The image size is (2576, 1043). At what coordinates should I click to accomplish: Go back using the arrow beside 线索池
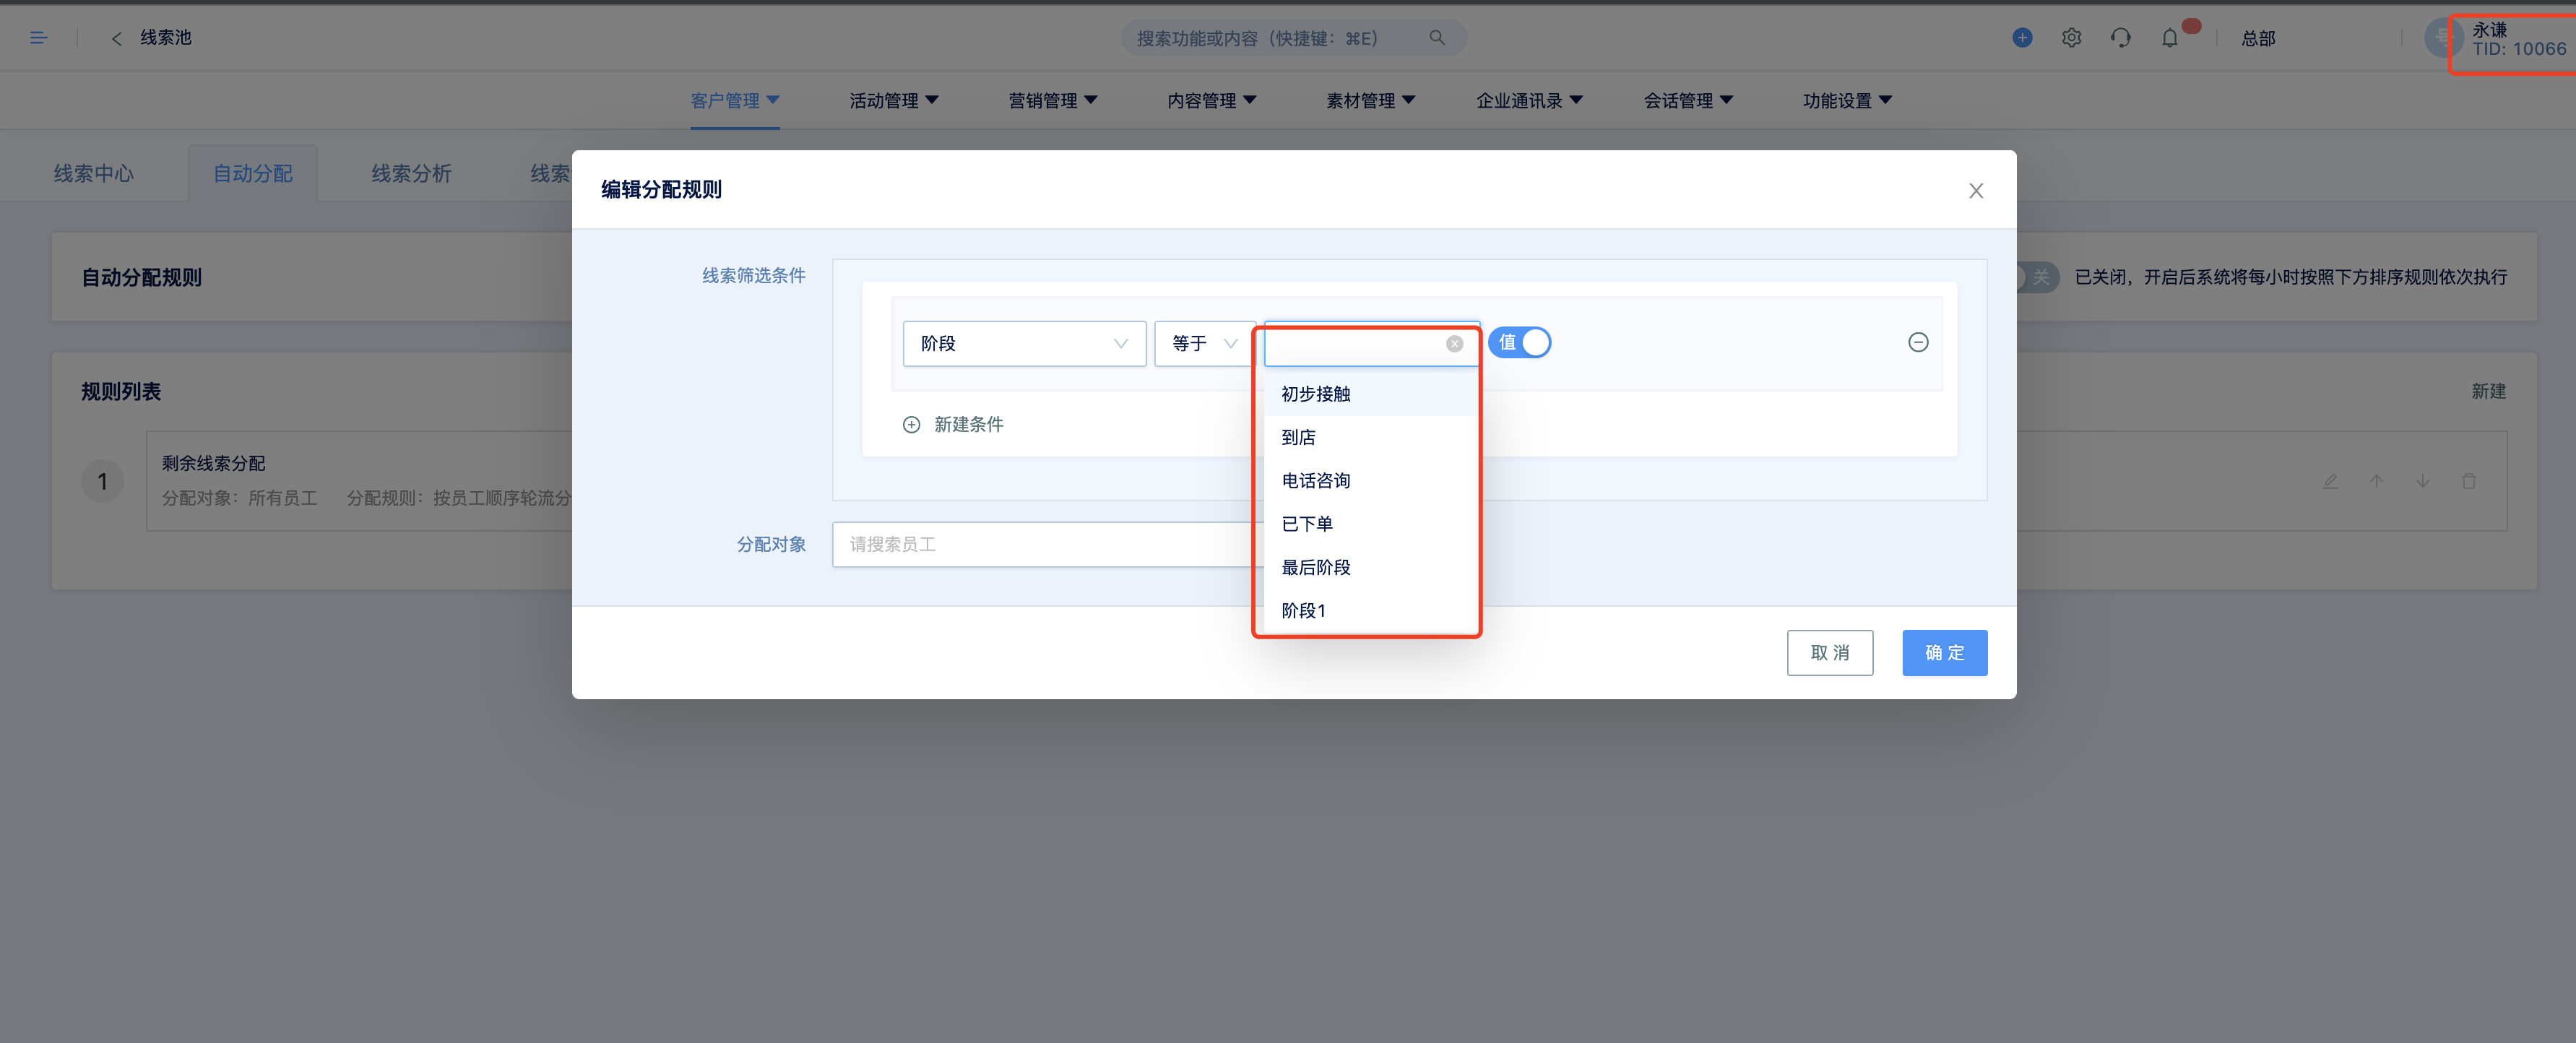[116, 38]
